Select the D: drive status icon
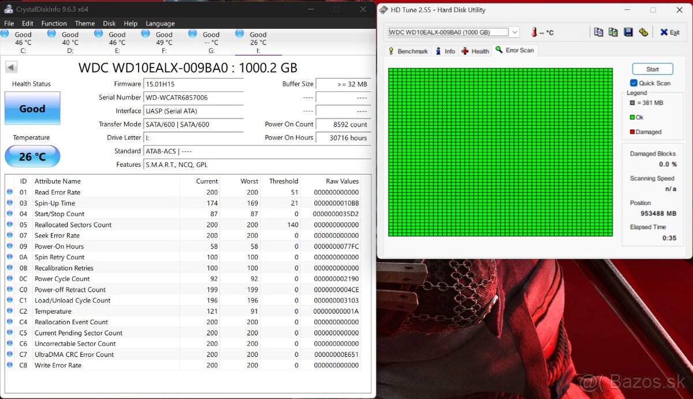Viewport: 693px width, 399px height. [x=51, y=33]
